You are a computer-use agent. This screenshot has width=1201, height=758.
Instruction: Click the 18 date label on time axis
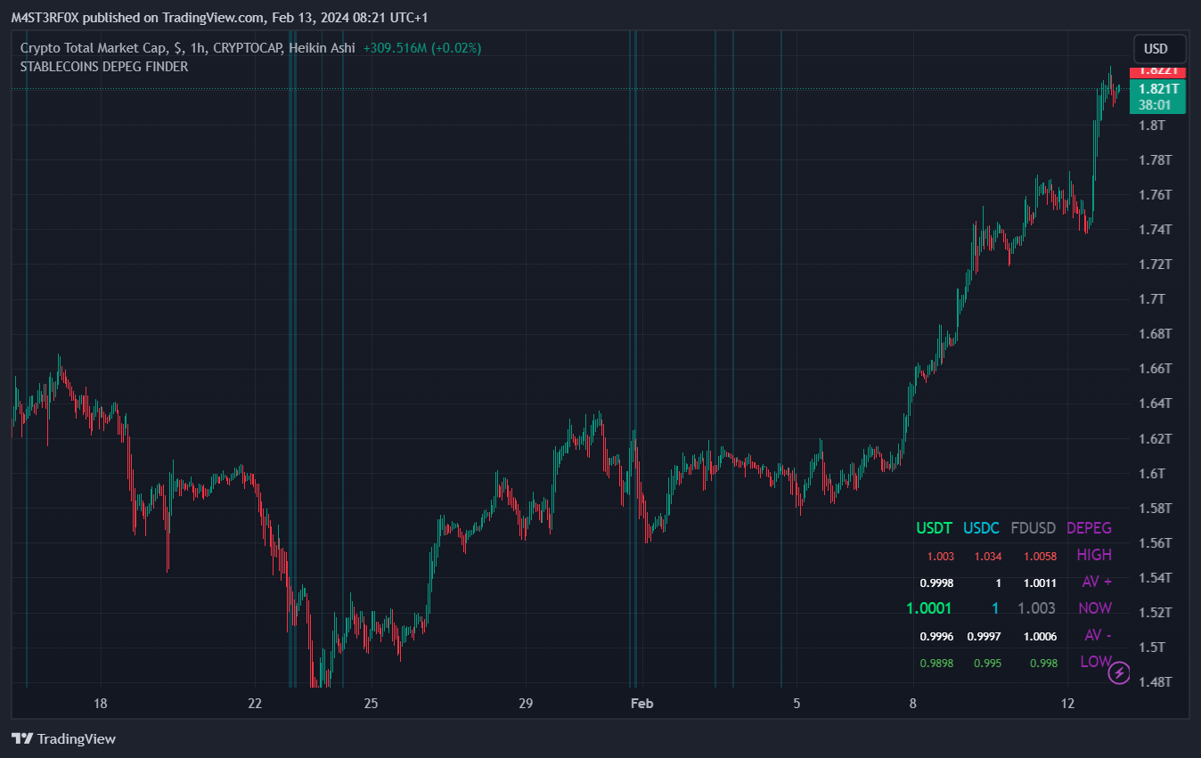click(101, 704)
